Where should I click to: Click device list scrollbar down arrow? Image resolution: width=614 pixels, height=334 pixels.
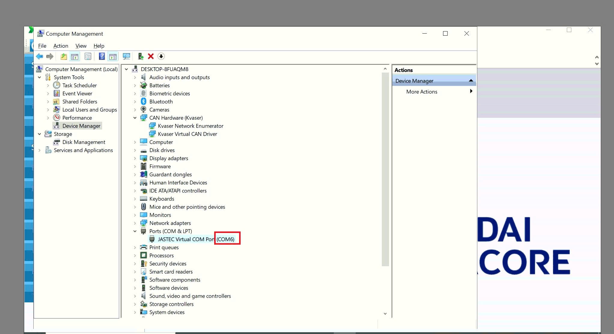coord(385,314)
